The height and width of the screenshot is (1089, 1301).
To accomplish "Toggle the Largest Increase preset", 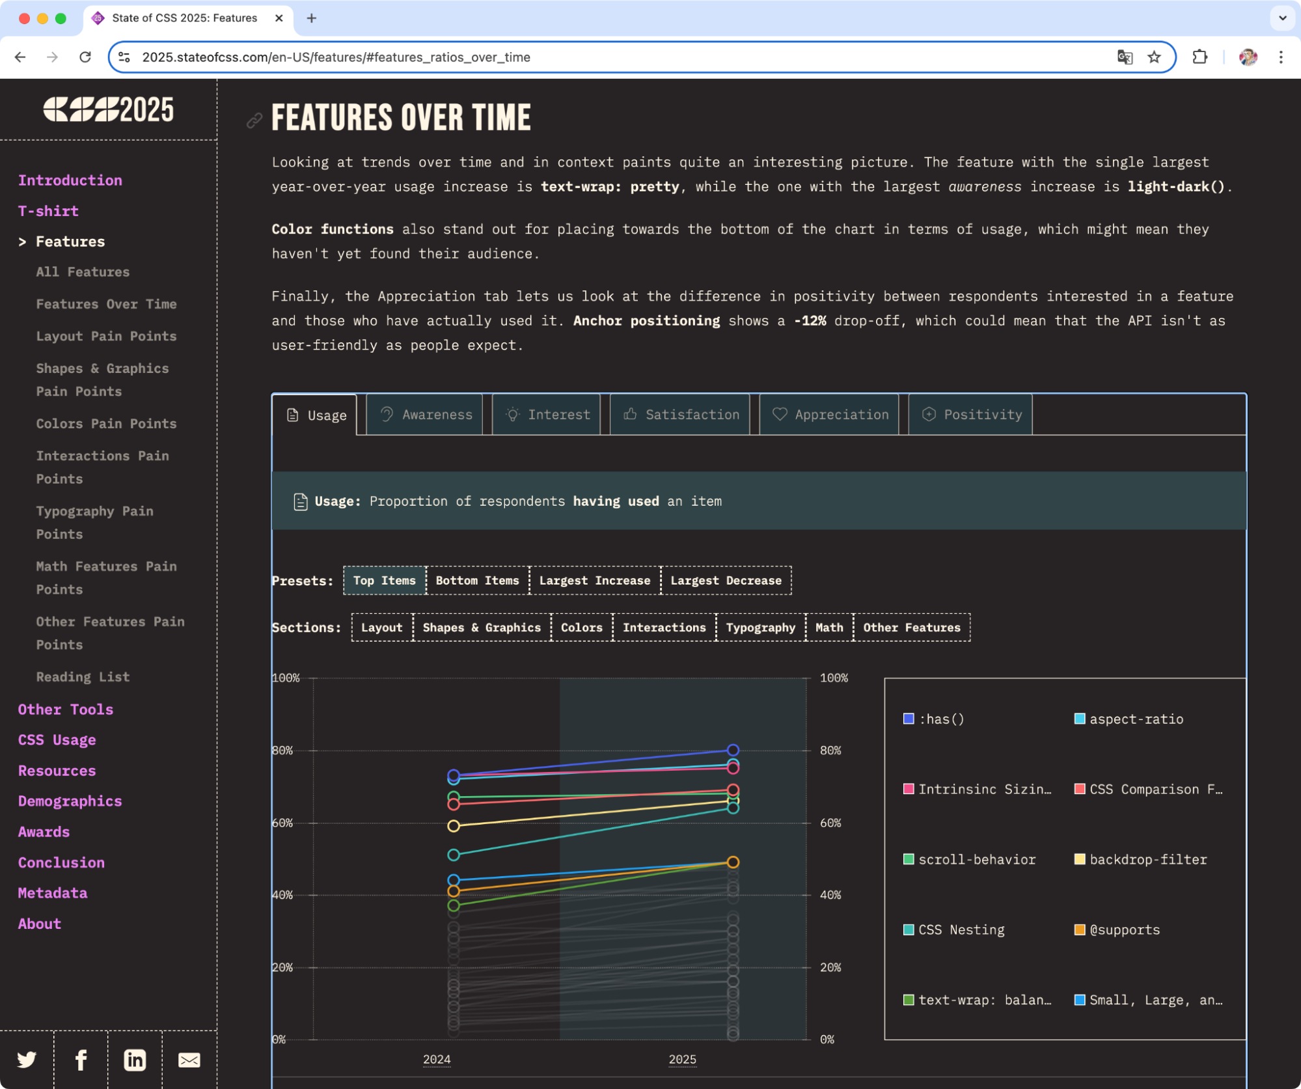I will [594, 580].
